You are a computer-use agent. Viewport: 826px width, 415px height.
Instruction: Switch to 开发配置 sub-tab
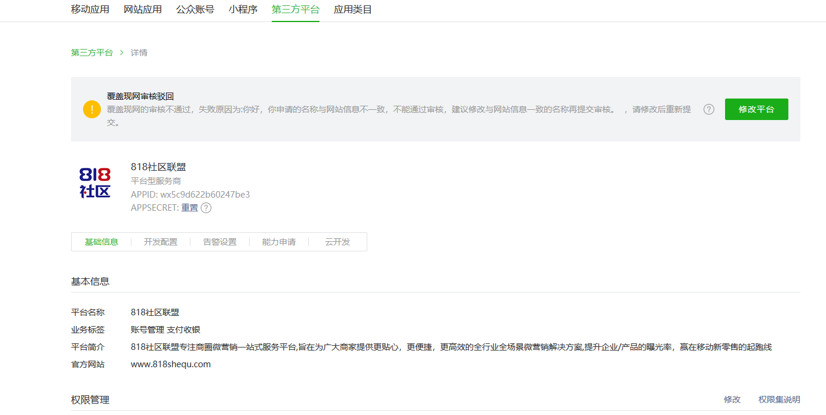click(161, 242)
